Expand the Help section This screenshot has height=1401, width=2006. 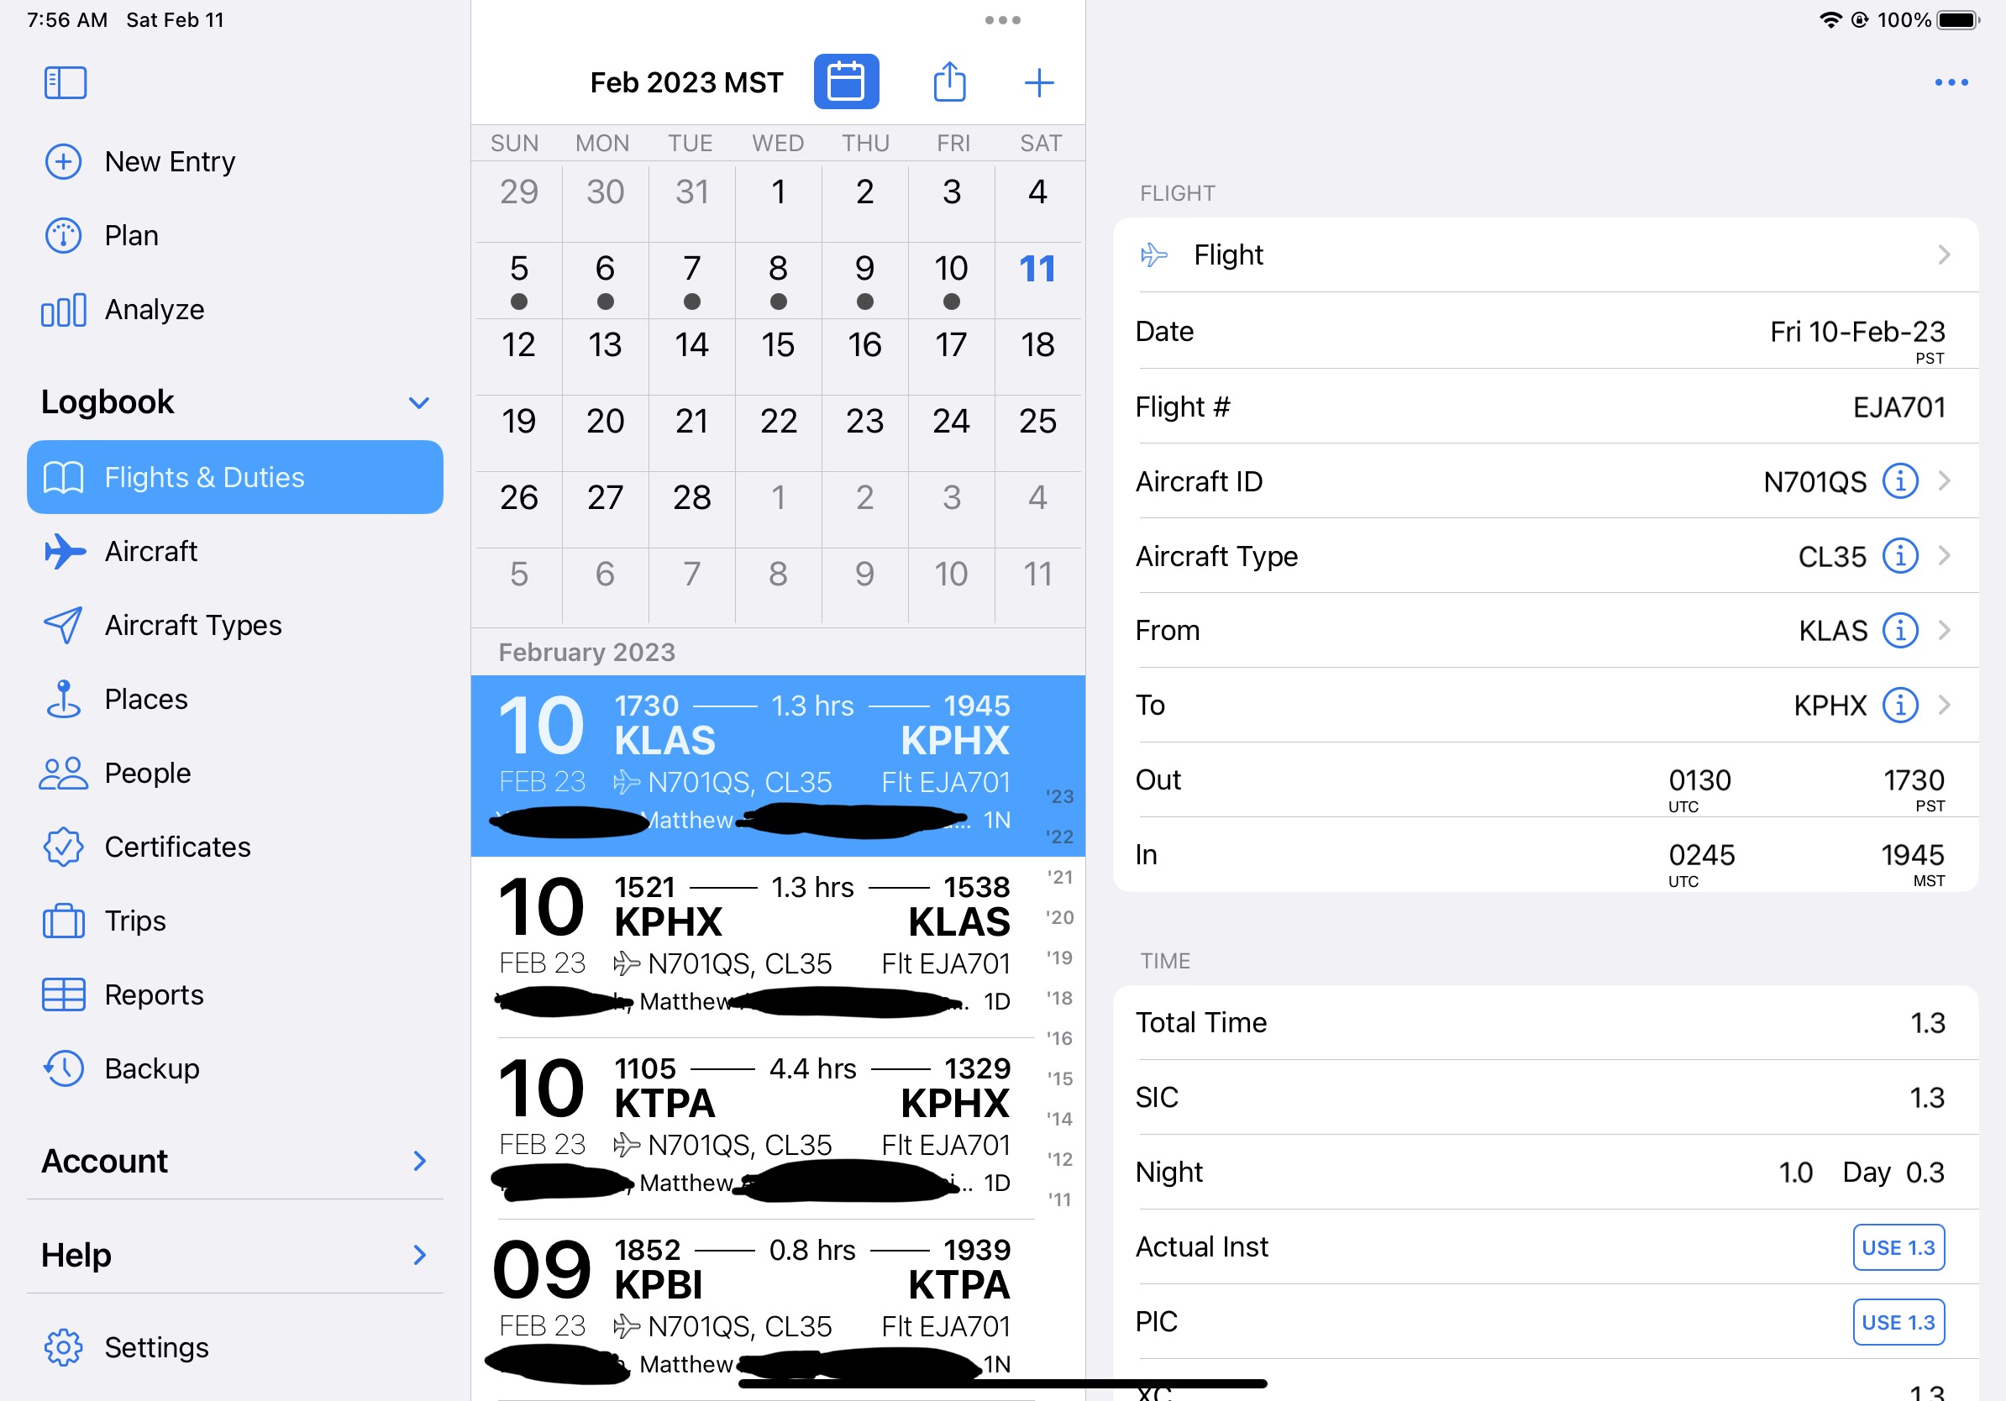pyautogui.click(x=418, y=1255)
